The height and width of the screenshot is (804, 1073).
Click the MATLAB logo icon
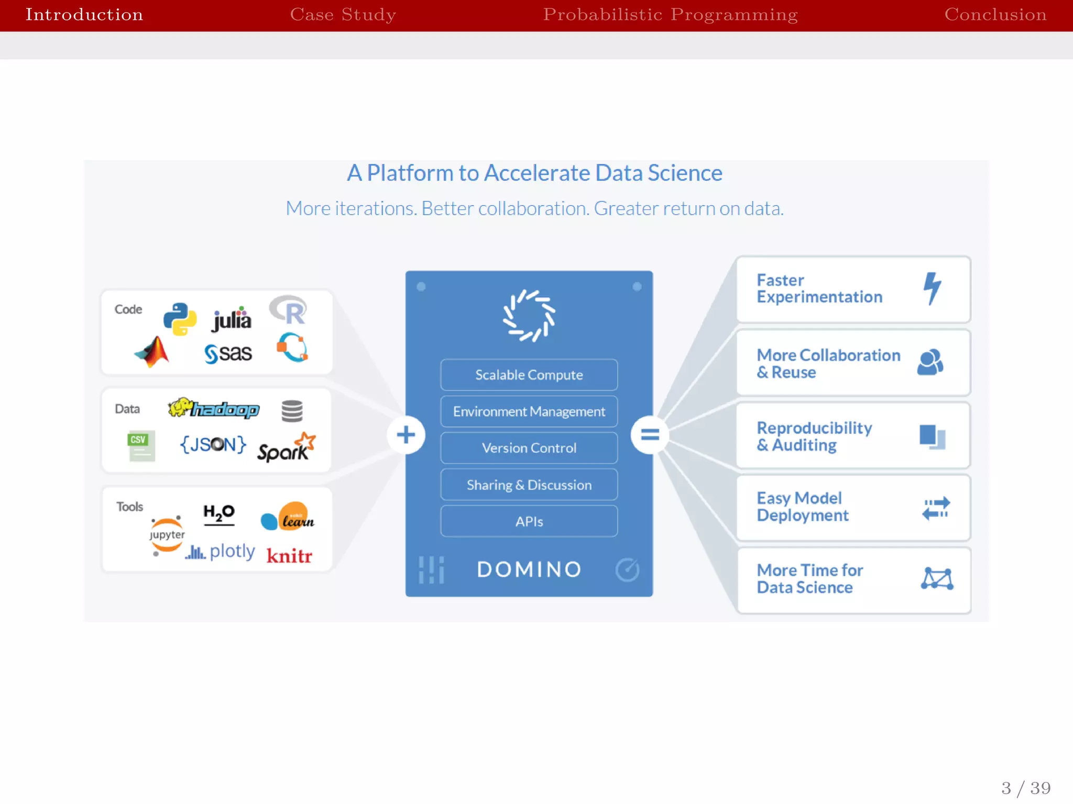coord(152,352)
